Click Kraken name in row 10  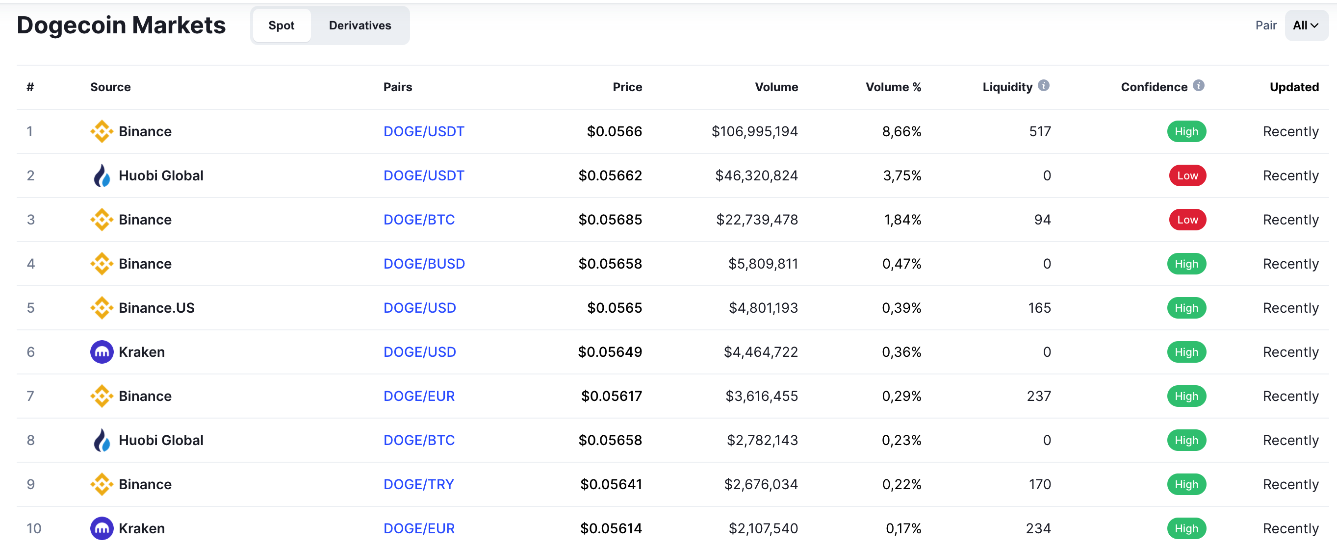[x=141, y=528]
